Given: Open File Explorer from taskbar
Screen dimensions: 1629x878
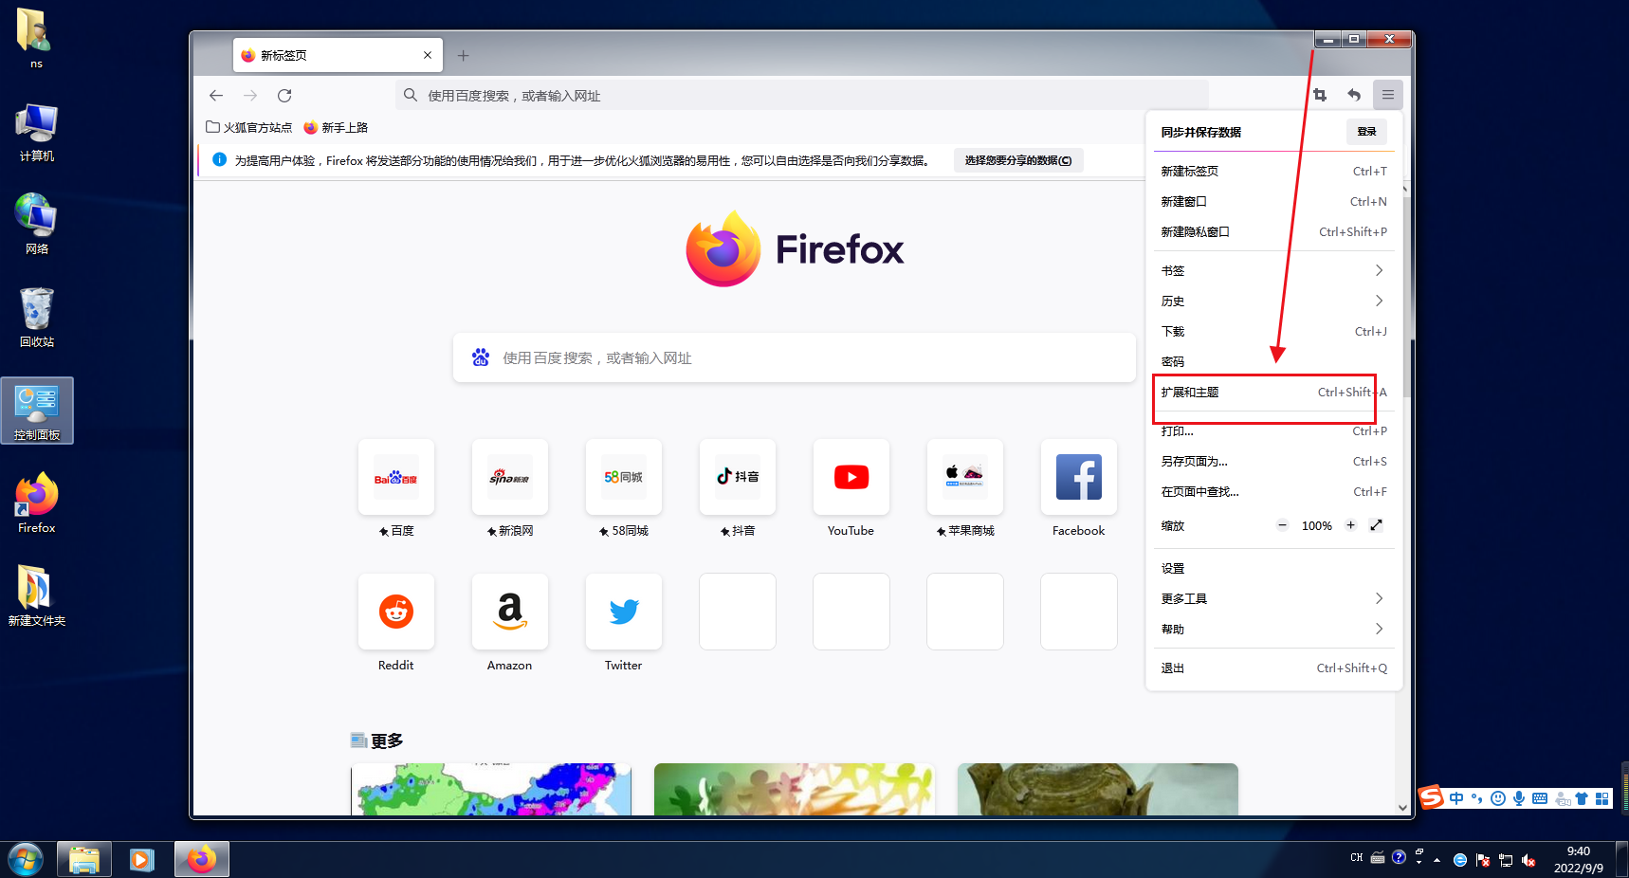Looking at the screenshot, I should point(84,860).
